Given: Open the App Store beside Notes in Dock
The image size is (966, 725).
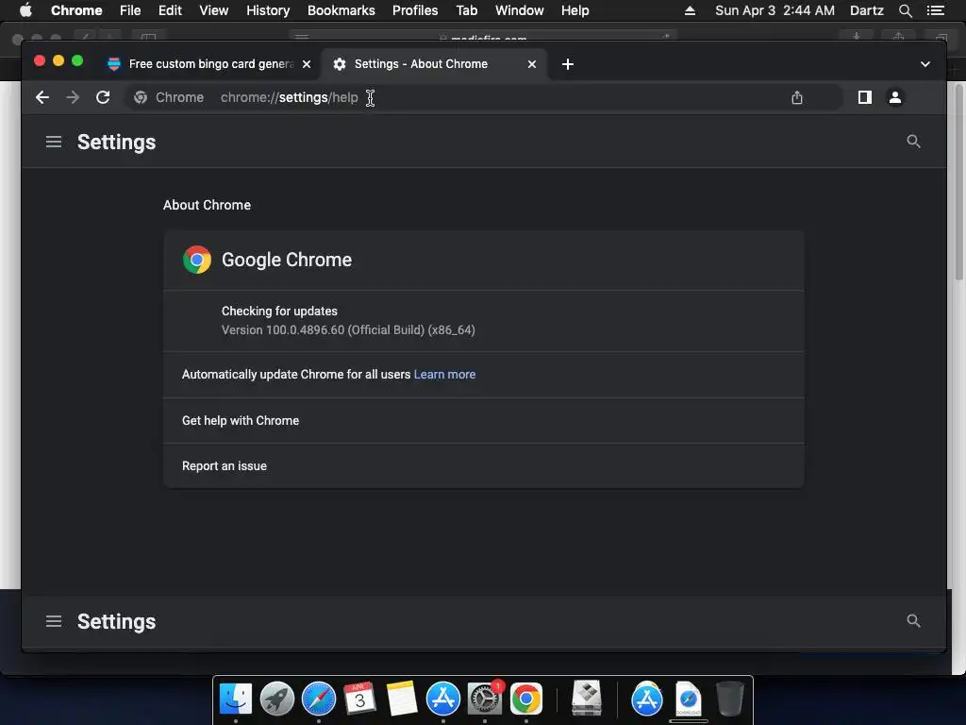Looking at the screenshot, I should pyautogui.click(x=443, y=700).
